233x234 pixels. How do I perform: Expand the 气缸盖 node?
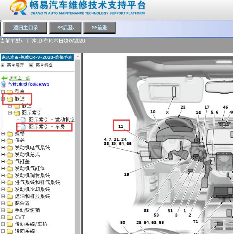coord(3,161)
